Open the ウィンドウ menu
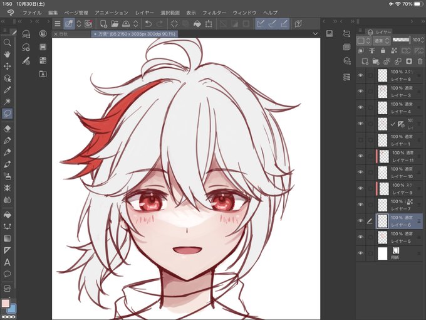The height and width of the screenshot is (320, 426). [x=244, y=13]
